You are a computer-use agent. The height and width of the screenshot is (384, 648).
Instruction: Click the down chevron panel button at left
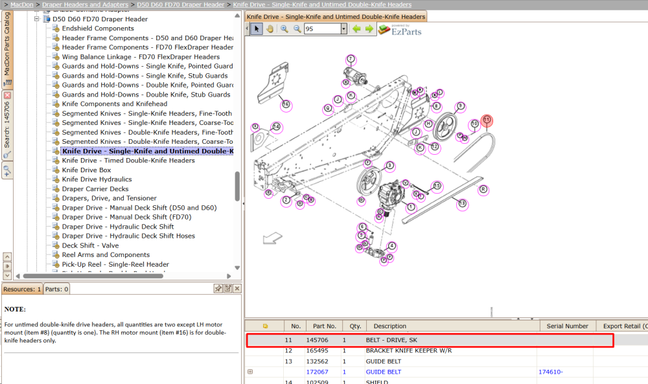coord(7,275)
